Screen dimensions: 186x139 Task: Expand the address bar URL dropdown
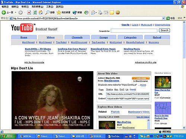164,18
